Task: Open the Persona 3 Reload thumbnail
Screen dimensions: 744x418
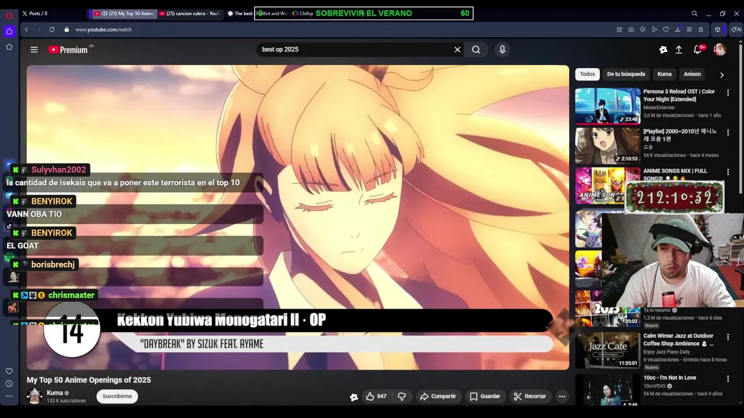Action: (607, 106)
